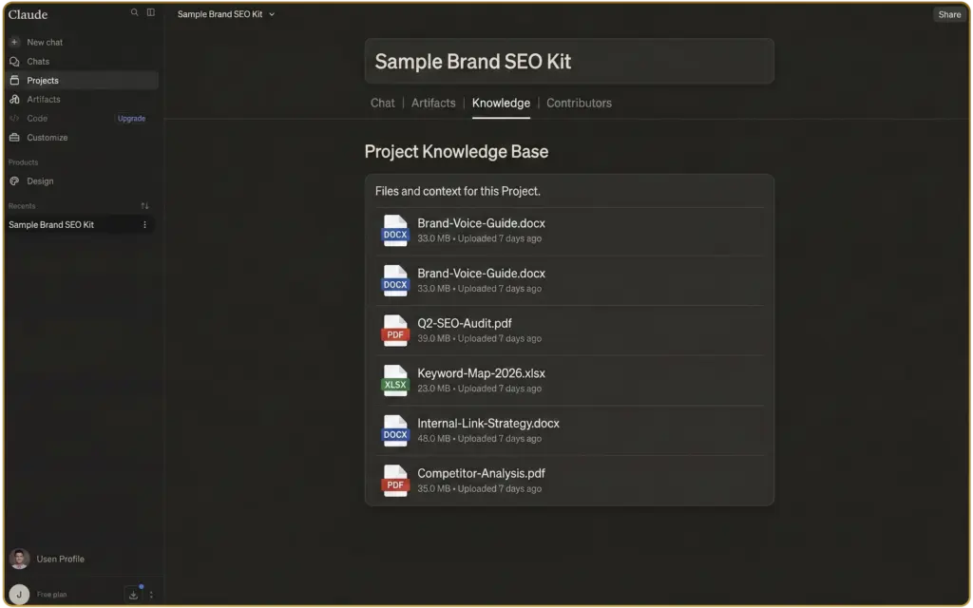The height and width of the screenshot is (608, 973).
Task: Click the download app icon at bottom
Action: click(x=133, y=595)
